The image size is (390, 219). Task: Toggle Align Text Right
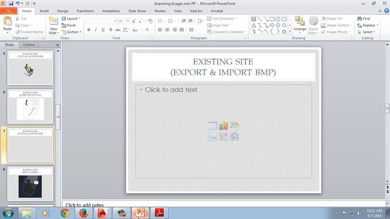point(175,30)
